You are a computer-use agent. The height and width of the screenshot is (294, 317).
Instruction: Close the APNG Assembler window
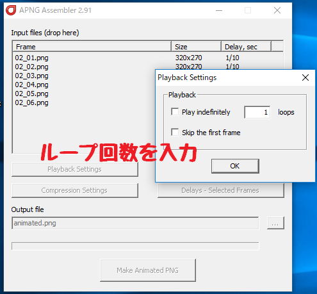277,10
